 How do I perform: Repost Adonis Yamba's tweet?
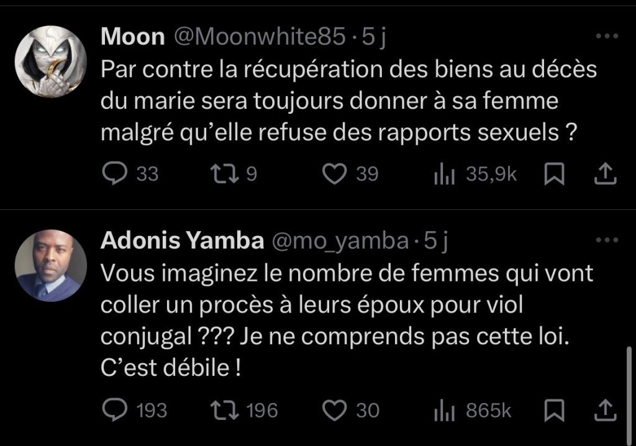tap(223, 410)
